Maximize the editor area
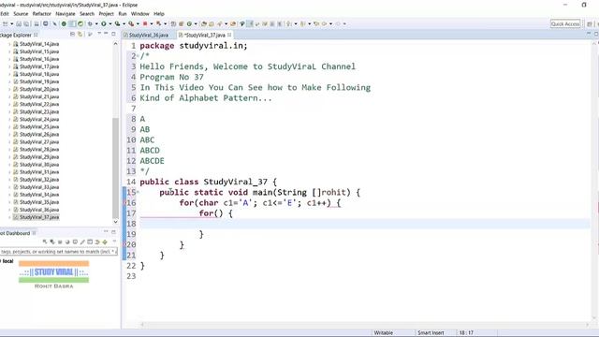Screen dimensions: 599x337 pyautogui.click(x=596, y=34)
